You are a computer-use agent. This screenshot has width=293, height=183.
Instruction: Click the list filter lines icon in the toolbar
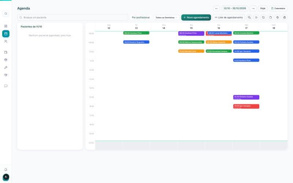coord(256,17)
